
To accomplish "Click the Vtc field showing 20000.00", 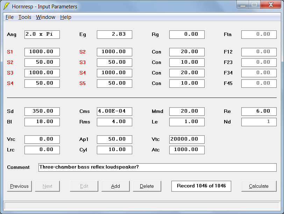I will tap(187, 140).
